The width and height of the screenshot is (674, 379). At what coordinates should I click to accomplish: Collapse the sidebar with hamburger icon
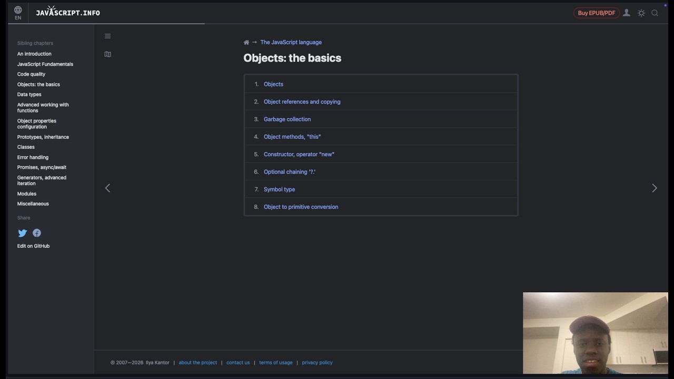(x=107, y=36)
